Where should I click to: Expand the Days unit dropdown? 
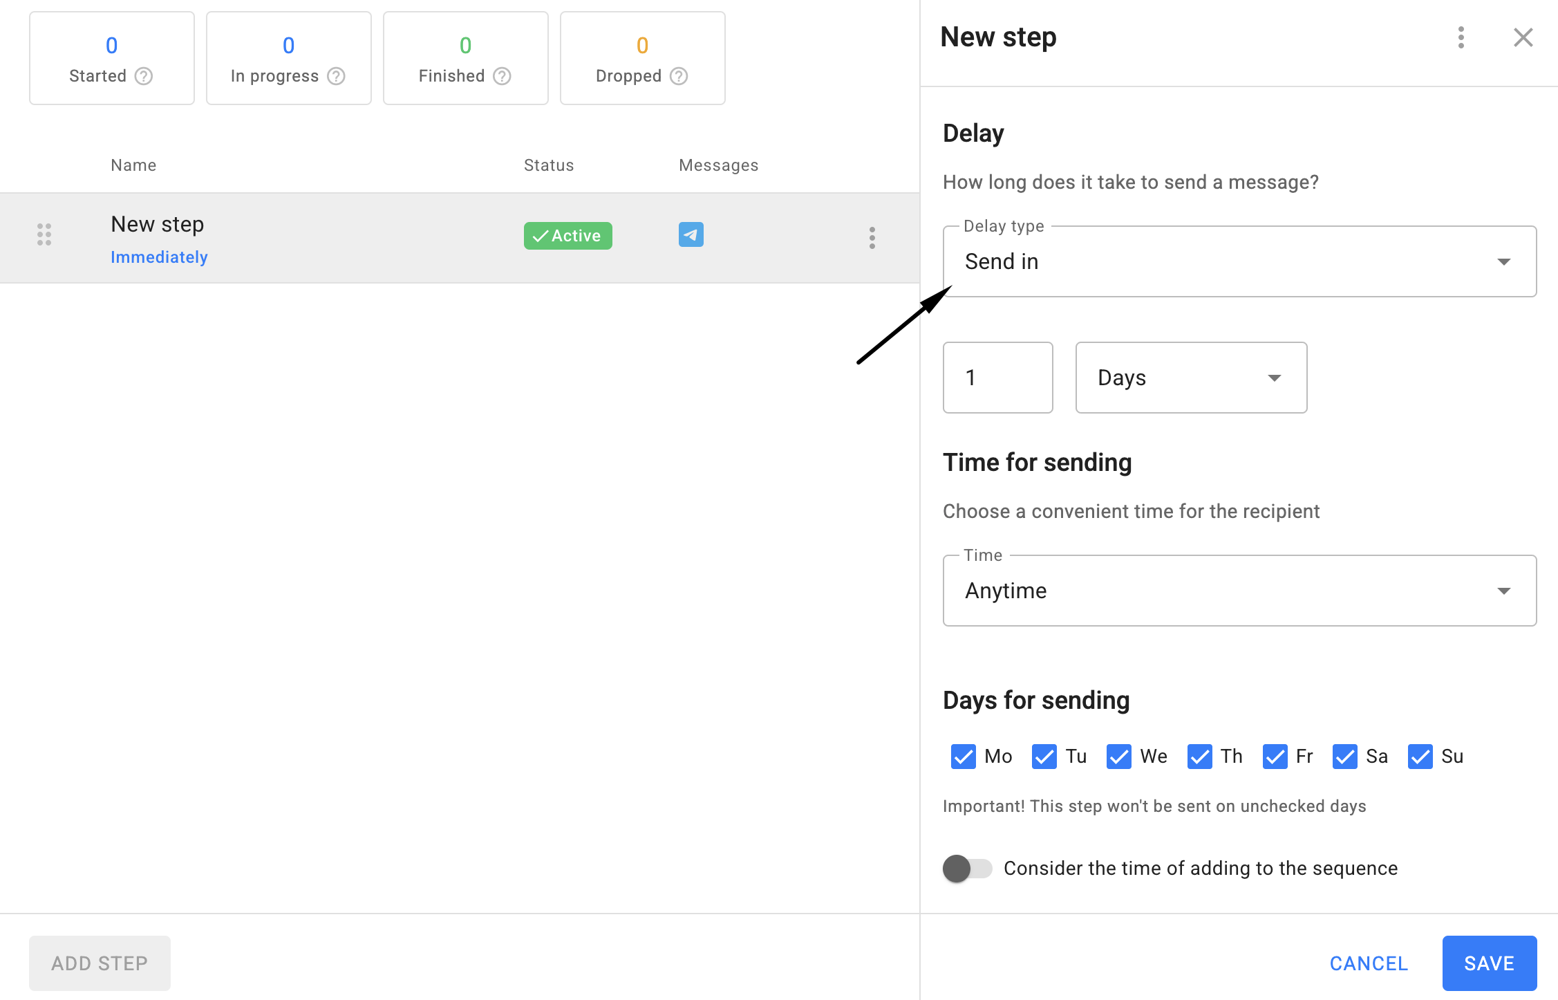point(1190,378)
